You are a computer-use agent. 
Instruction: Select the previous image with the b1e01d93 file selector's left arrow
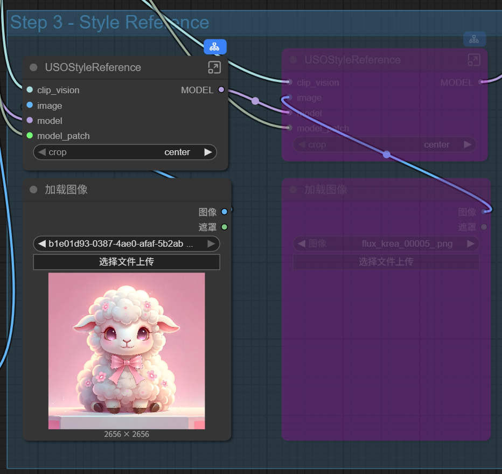coord(41,244)
